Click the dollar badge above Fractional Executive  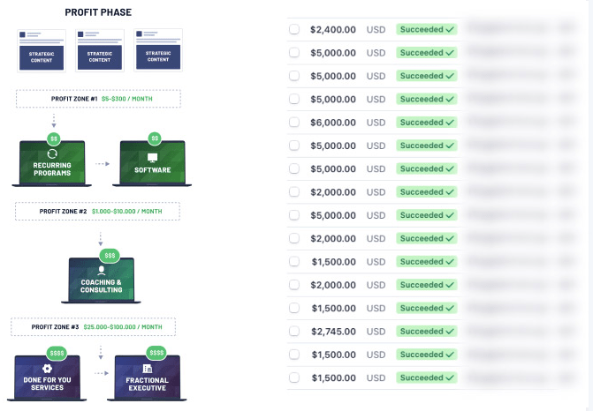tap(148, 354)
